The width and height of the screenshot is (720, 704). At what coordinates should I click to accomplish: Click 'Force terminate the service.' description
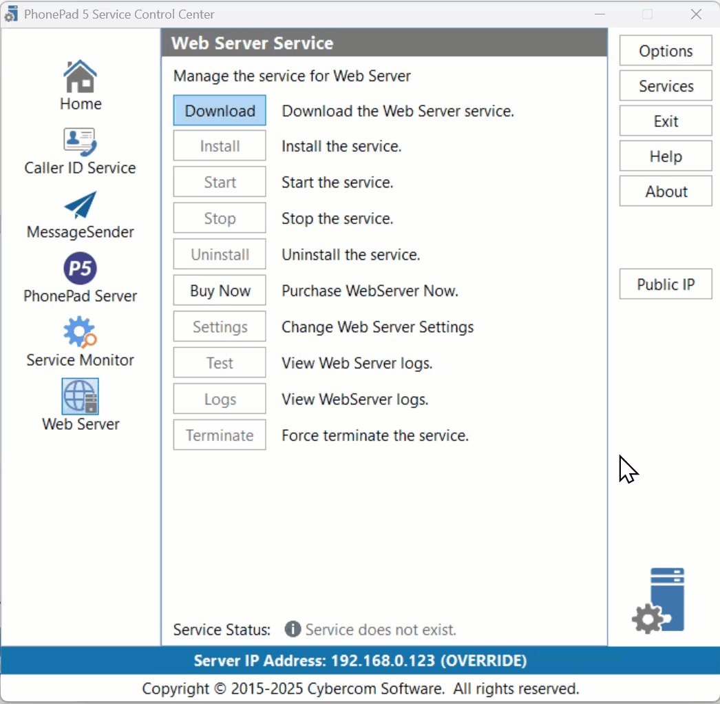click(x=375, y=435)
